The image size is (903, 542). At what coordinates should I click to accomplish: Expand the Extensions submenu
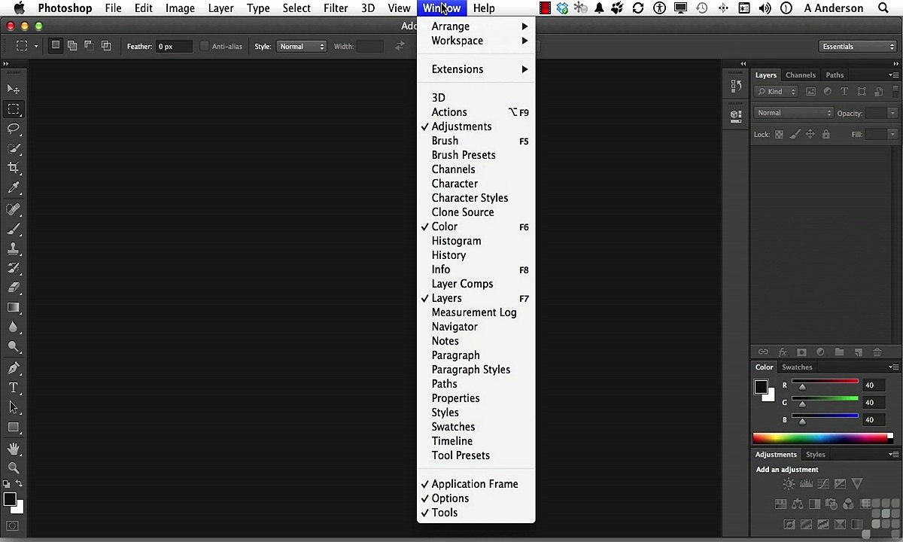(476, 69)
